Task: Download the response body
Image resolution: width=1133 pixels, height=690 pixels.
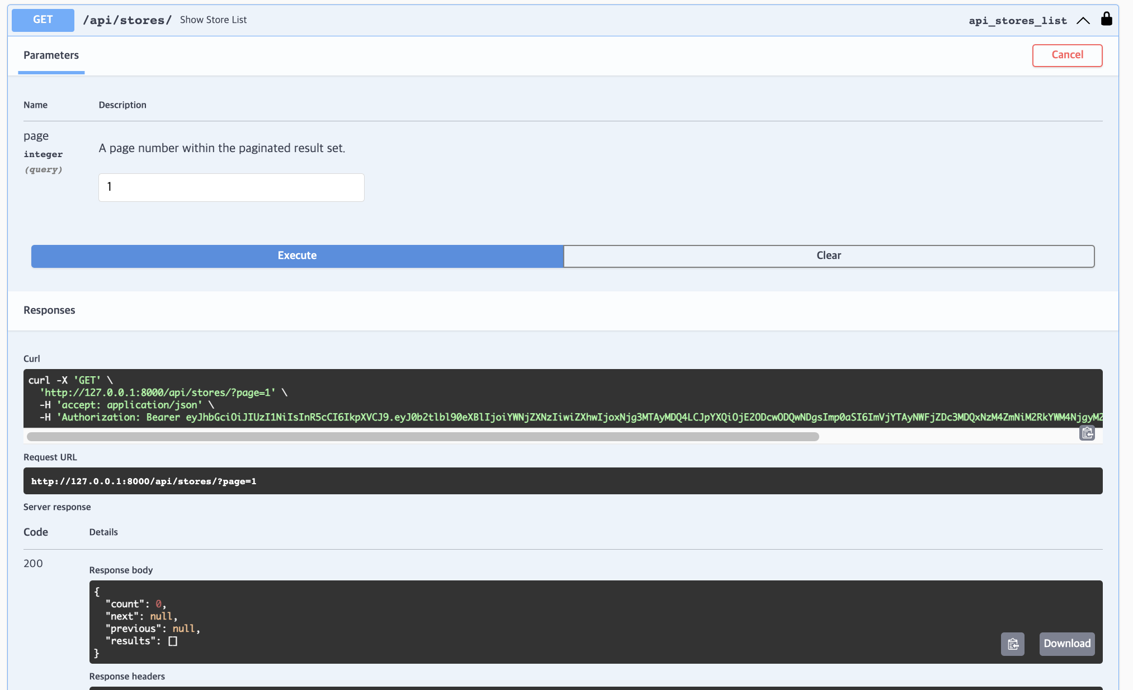Action: pos(1066,644)
